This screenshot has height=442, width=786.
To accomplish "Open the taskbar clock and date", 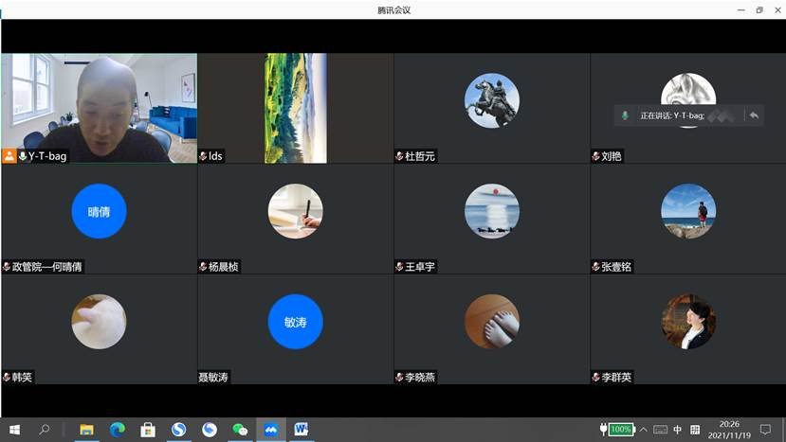I will pos(730,430).
